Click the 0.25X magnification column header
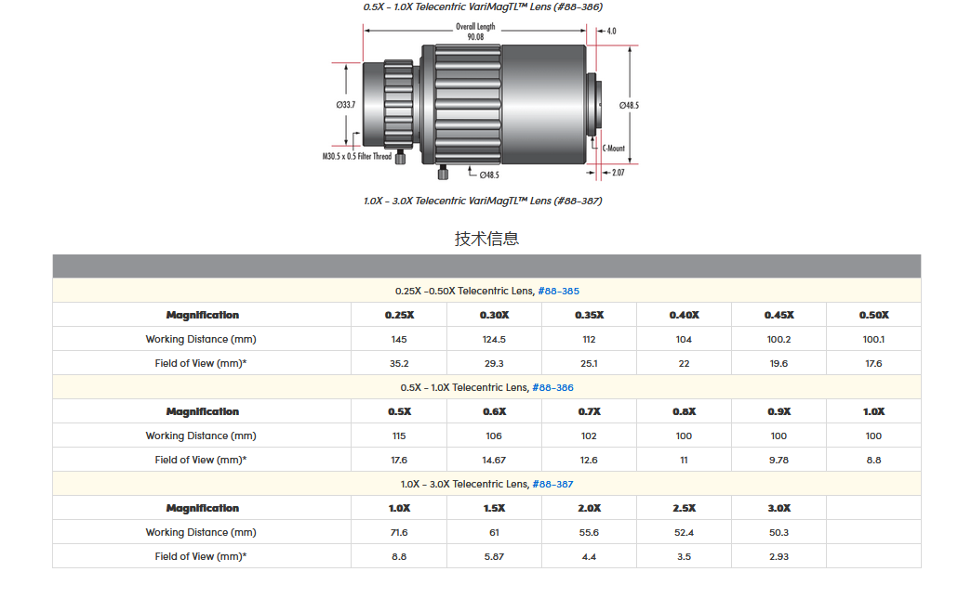Screen dimensions: 958x598 coord(399,315)
